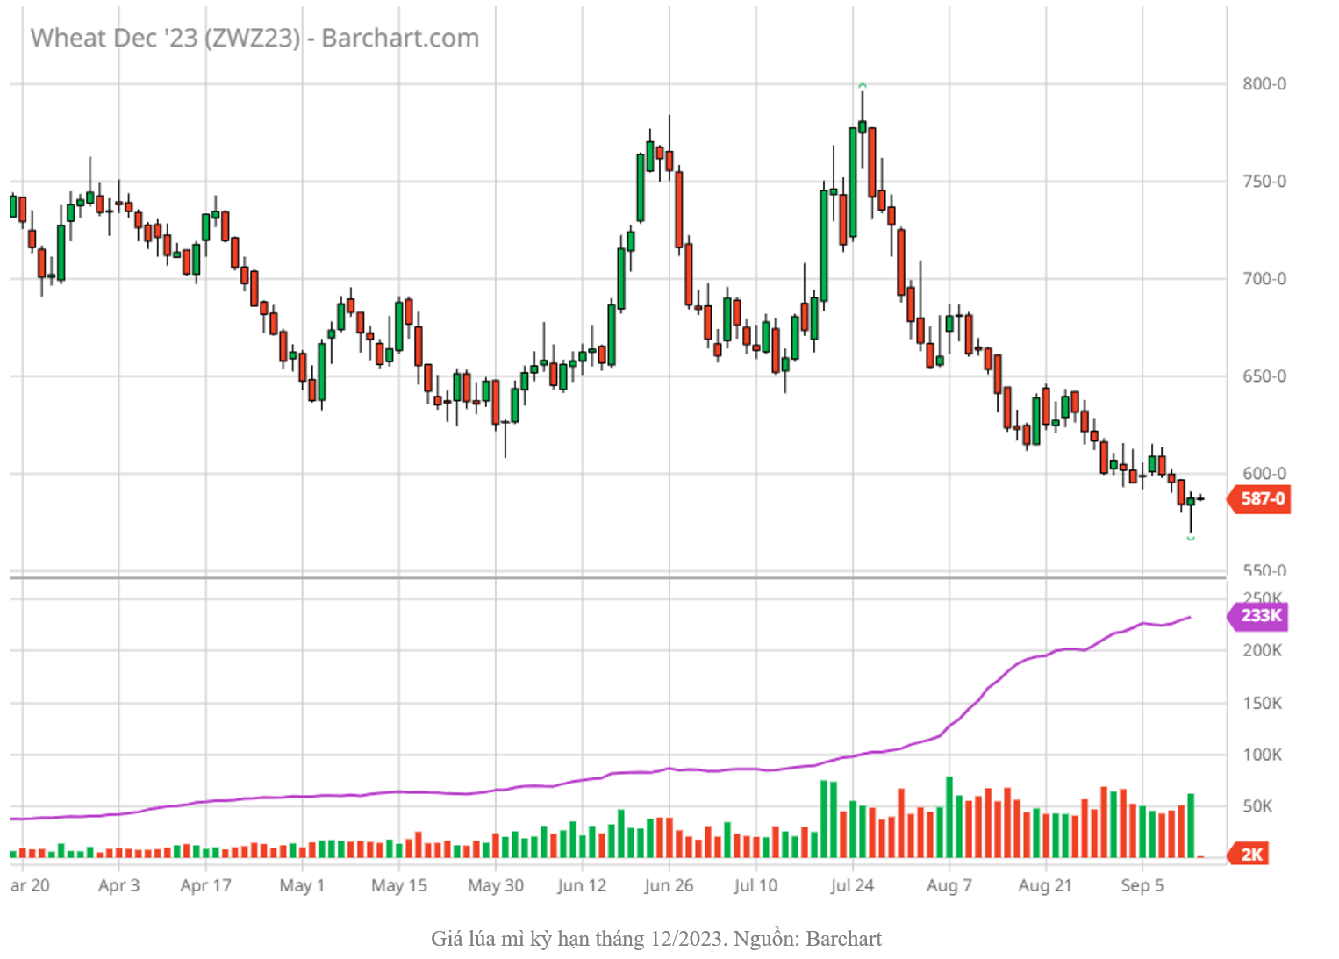The image size is (1339, 959).
Task: Click the 100K volume axis label
Action: (1262, 755)
